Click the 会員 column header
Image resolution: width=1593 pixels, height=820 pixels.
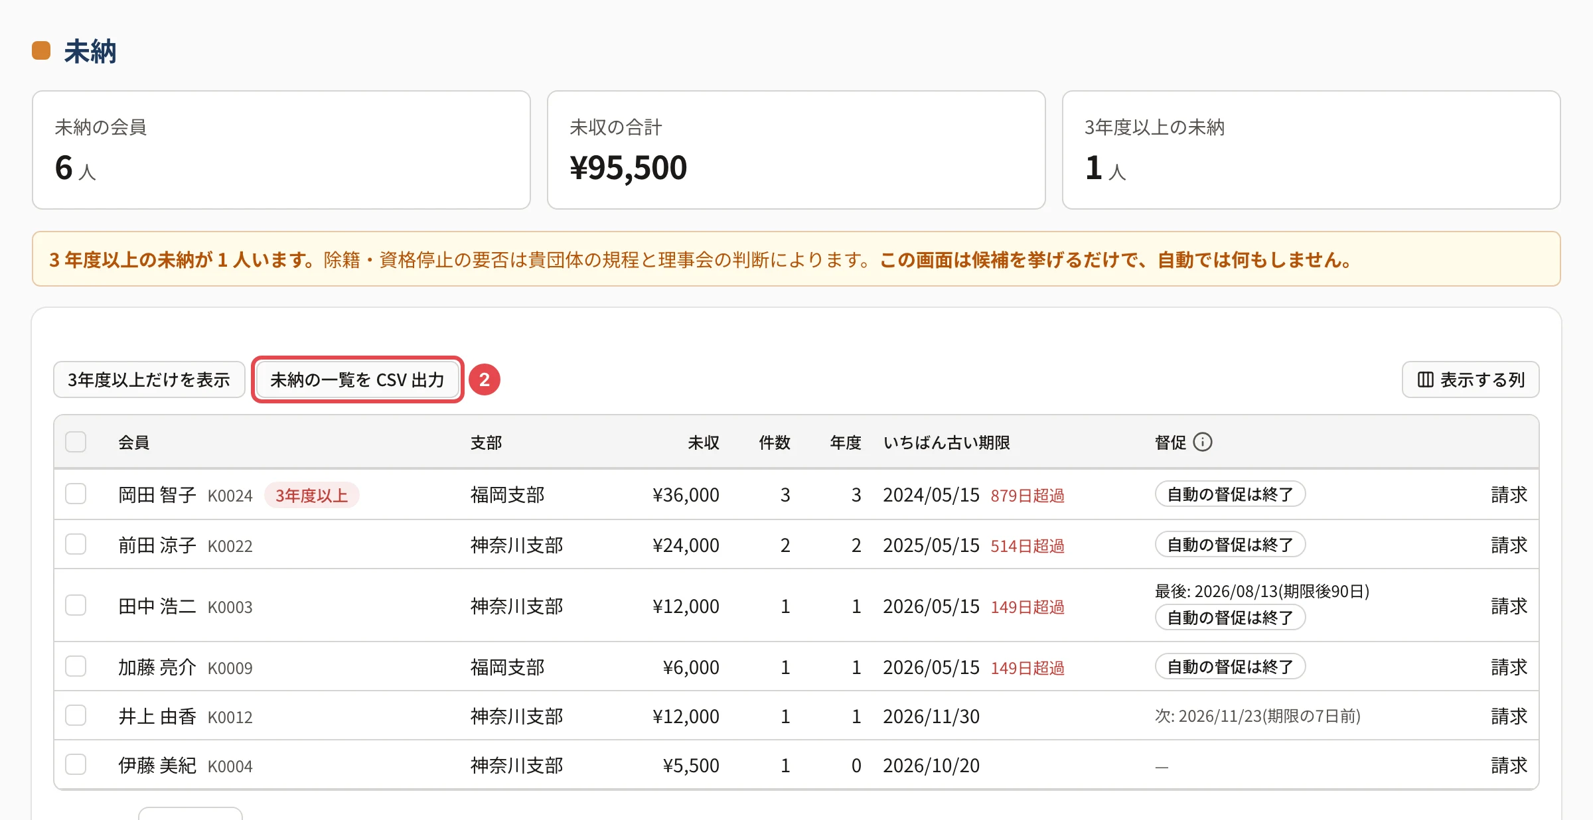coord(133,443)
